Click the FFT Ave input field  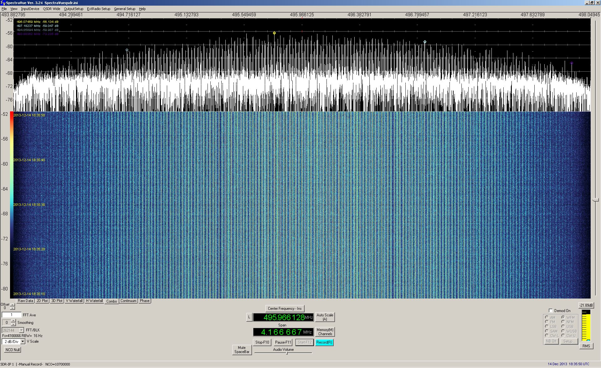[12, 315]
